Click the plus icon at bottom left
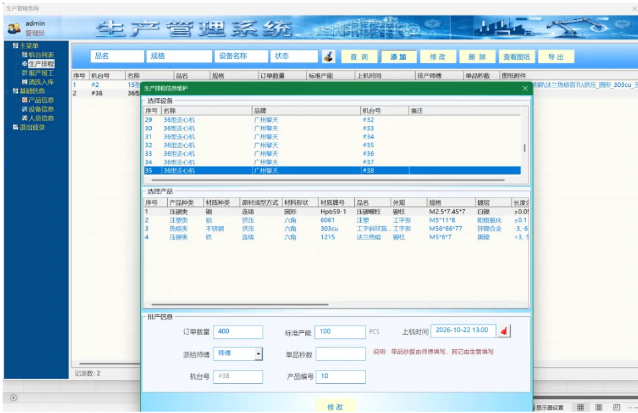 [13, 398]
